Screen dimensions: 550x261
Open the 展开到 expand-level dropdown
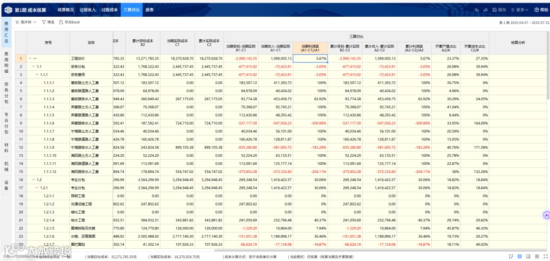(26, 22)
